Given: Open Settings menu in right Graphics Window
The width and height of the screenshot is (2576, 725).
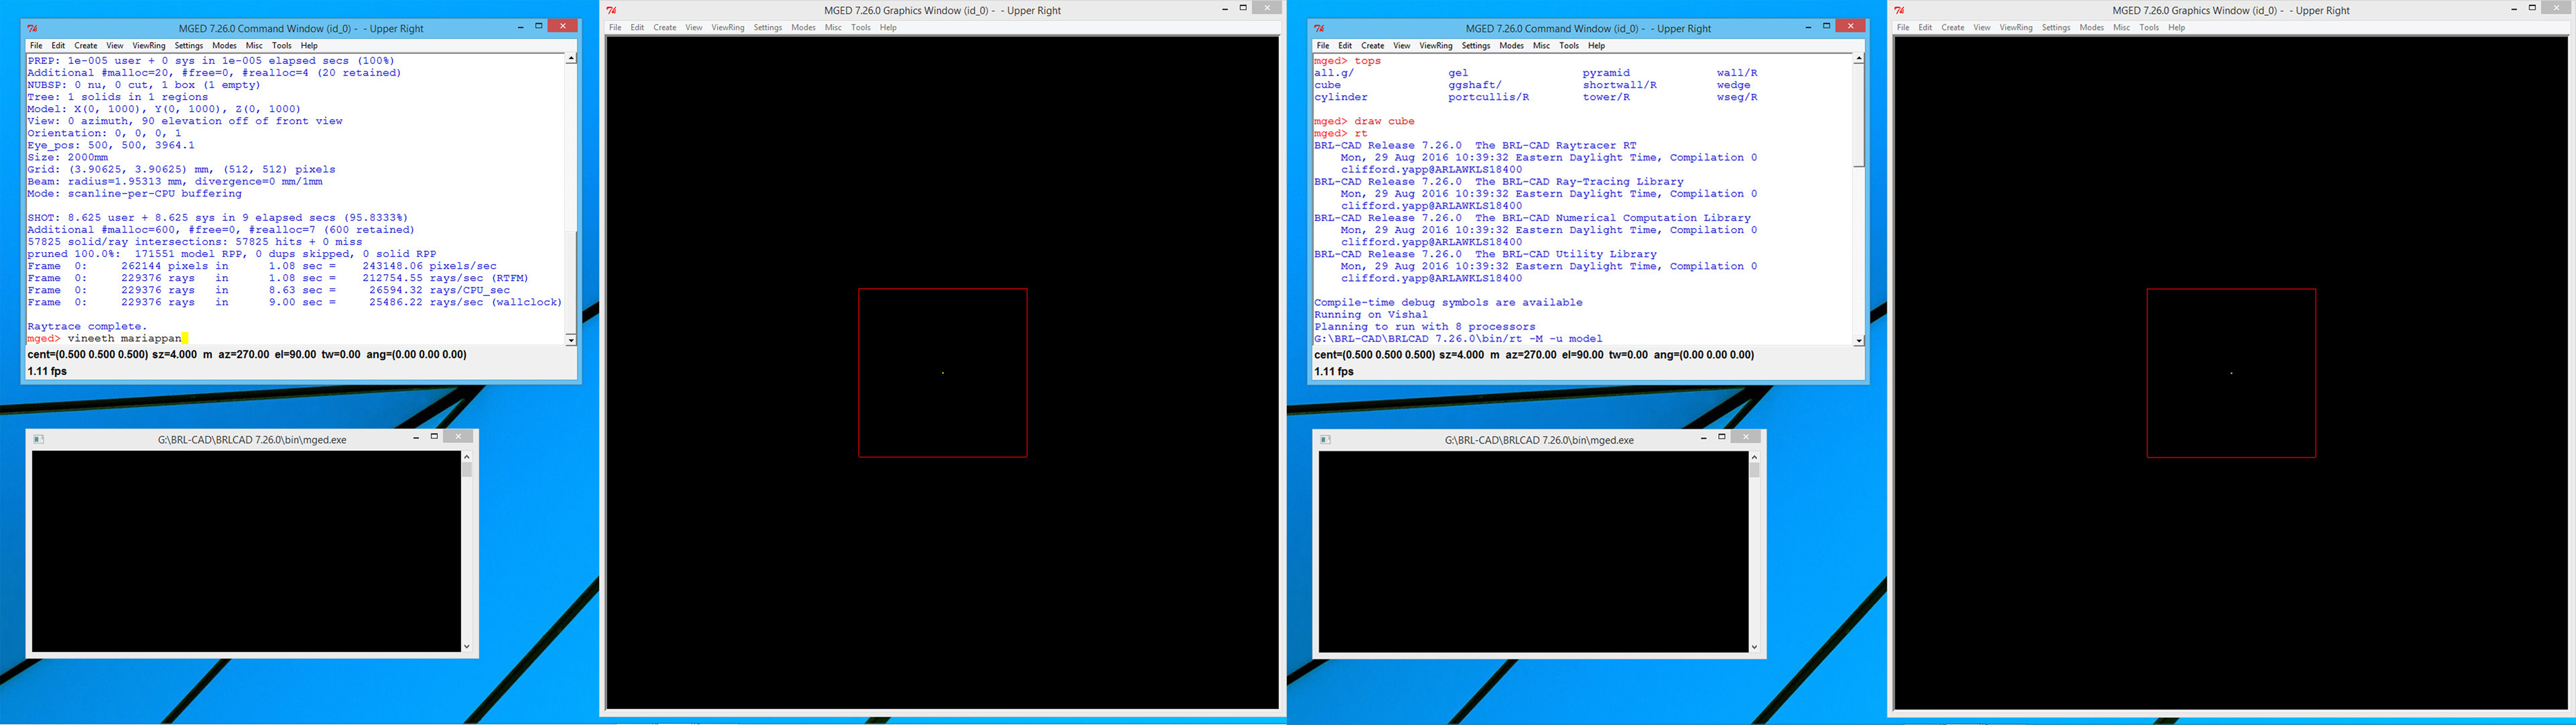Looking at the screenshot, I should coord(2056,27).
